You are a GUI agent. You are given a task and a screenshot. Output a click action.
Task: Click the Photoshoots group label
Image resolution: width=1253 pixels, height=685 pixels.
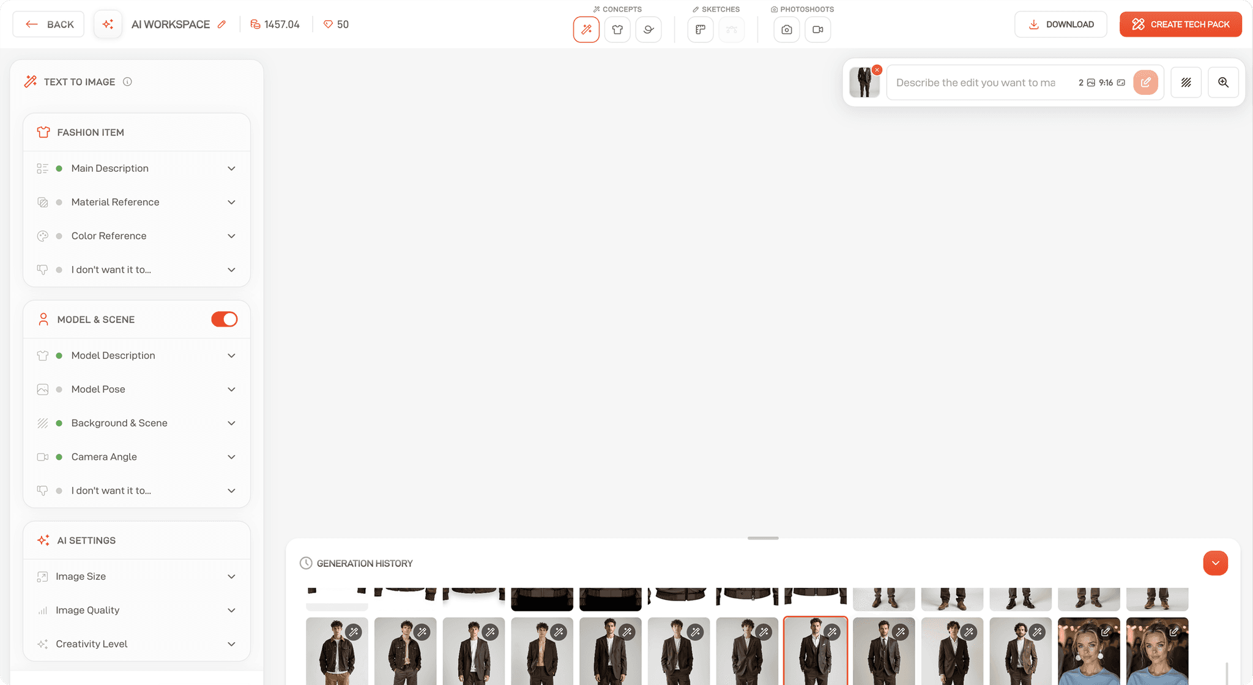point(802,9)
